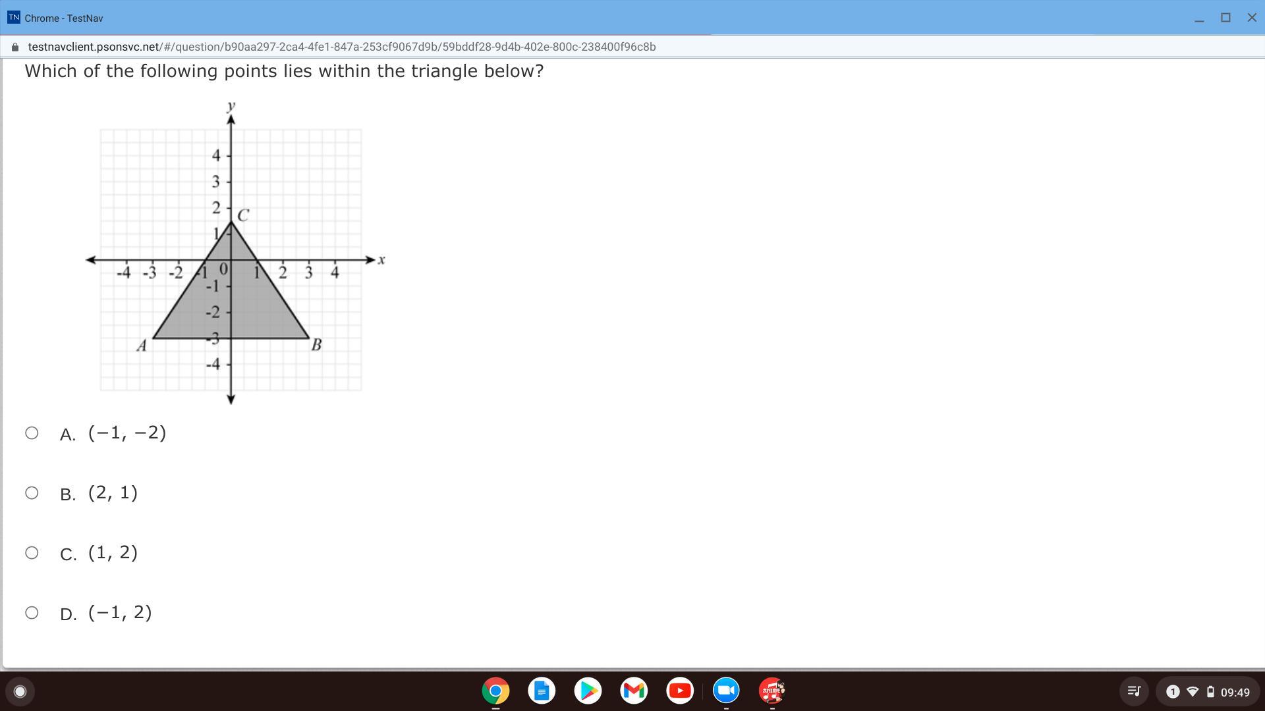Screen dimensions: 1265x711
Task: Choose option C radio button
Action: click(32, 553)
